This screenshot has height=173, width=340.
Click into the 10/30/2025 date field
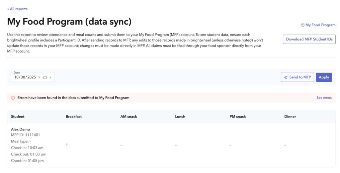[25, 77]
